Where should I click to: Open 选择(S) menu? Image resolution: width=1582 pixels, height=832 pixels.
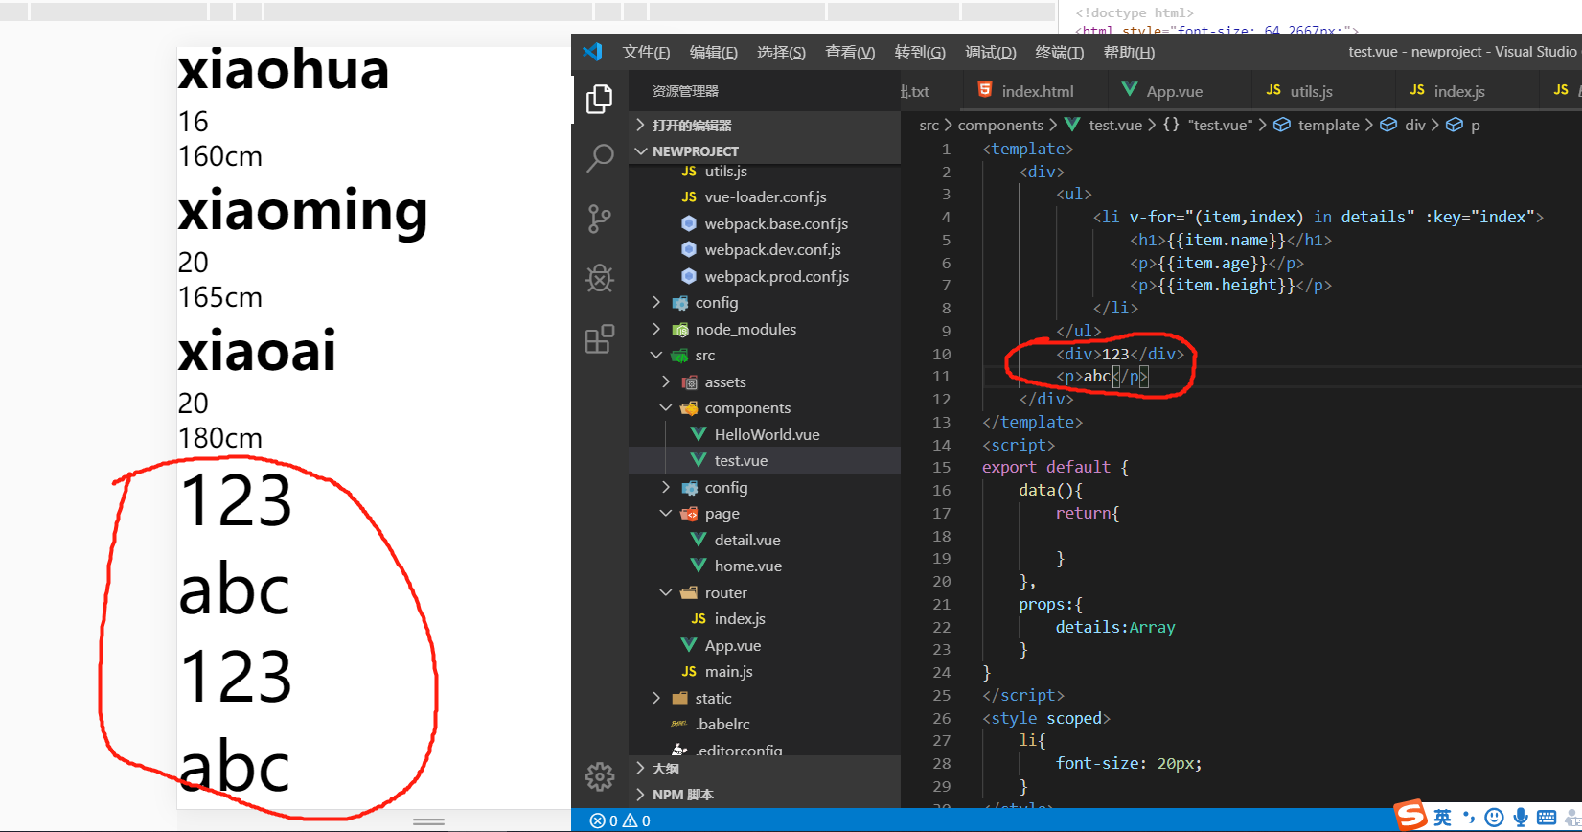(781, 52)
